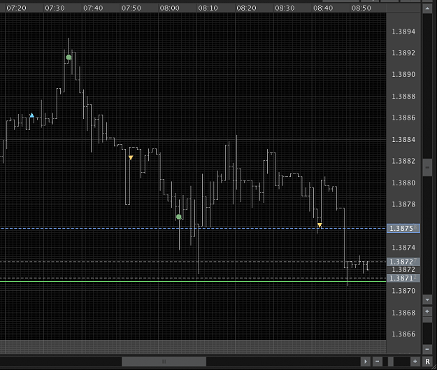Image resolution: width=437 pixels, height=370 pixels.
Task: Zoom out time scale with the bottom minus button
Action: [377, 362]
